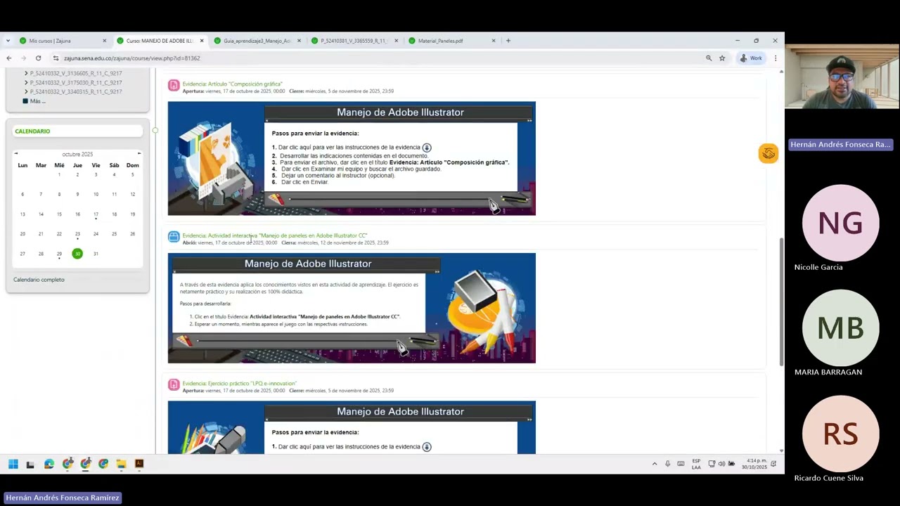Open the Chrome three-dot menu
Viewport: 900px width, 506px height.
pos(776,58)
